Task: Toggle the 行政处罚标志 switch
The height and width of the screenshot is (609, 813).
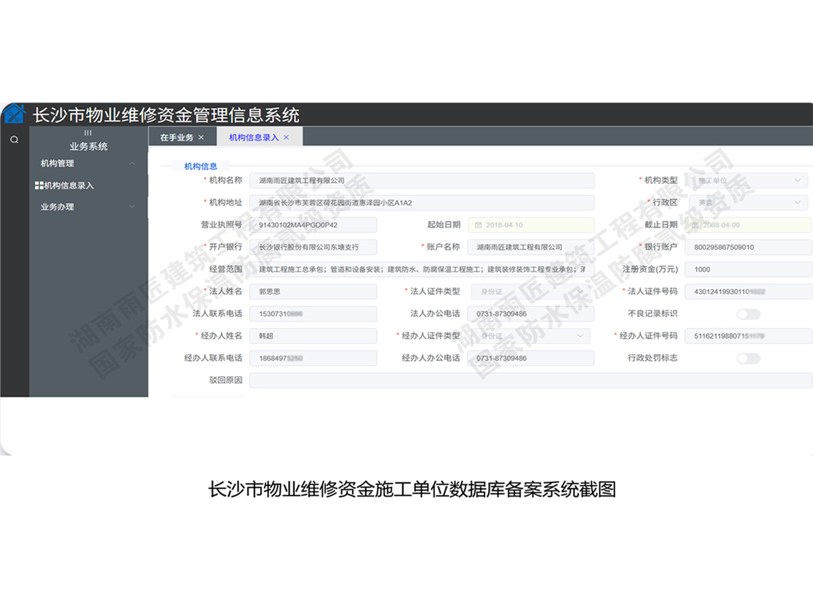Action: click(748, 359)
